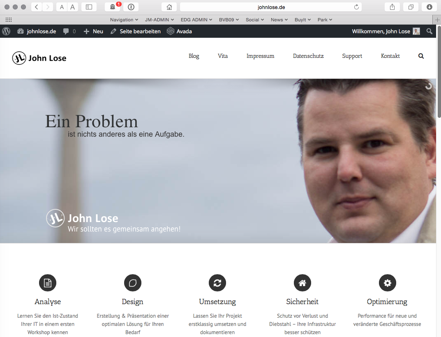This screenshot has width=441, height=337.
Task: Go forward with Safari's forward arrow
Action: (48, 7)
